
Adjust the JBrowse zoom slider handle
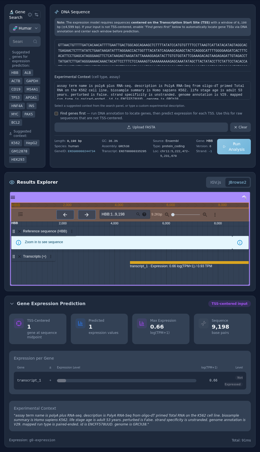173,215
